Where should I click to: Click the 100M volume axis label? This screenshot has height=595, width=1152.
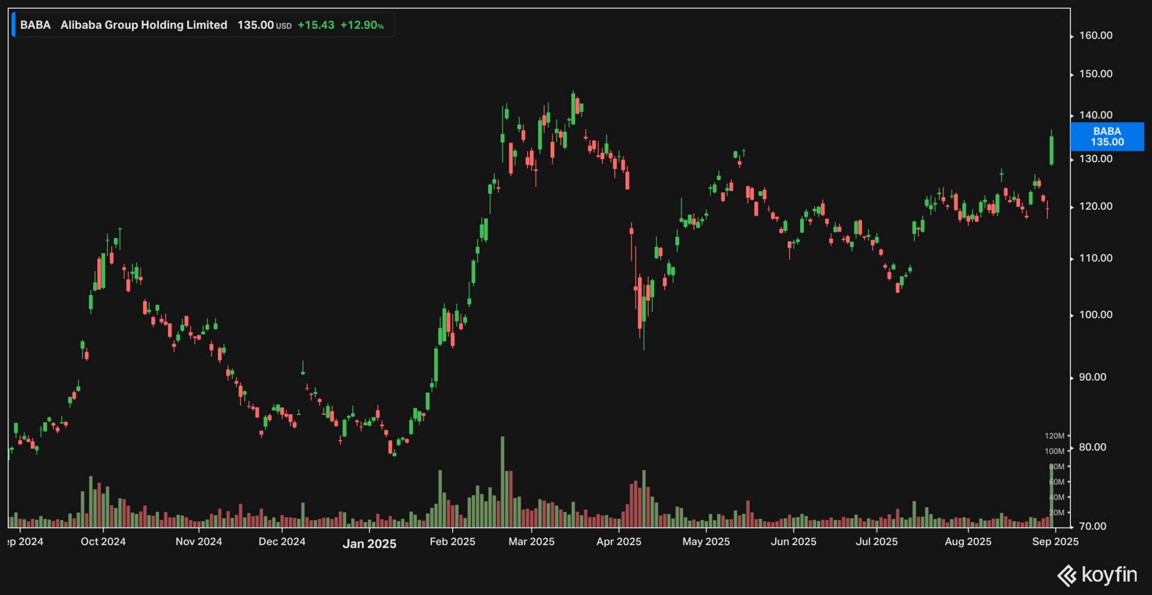[1054, 451]
